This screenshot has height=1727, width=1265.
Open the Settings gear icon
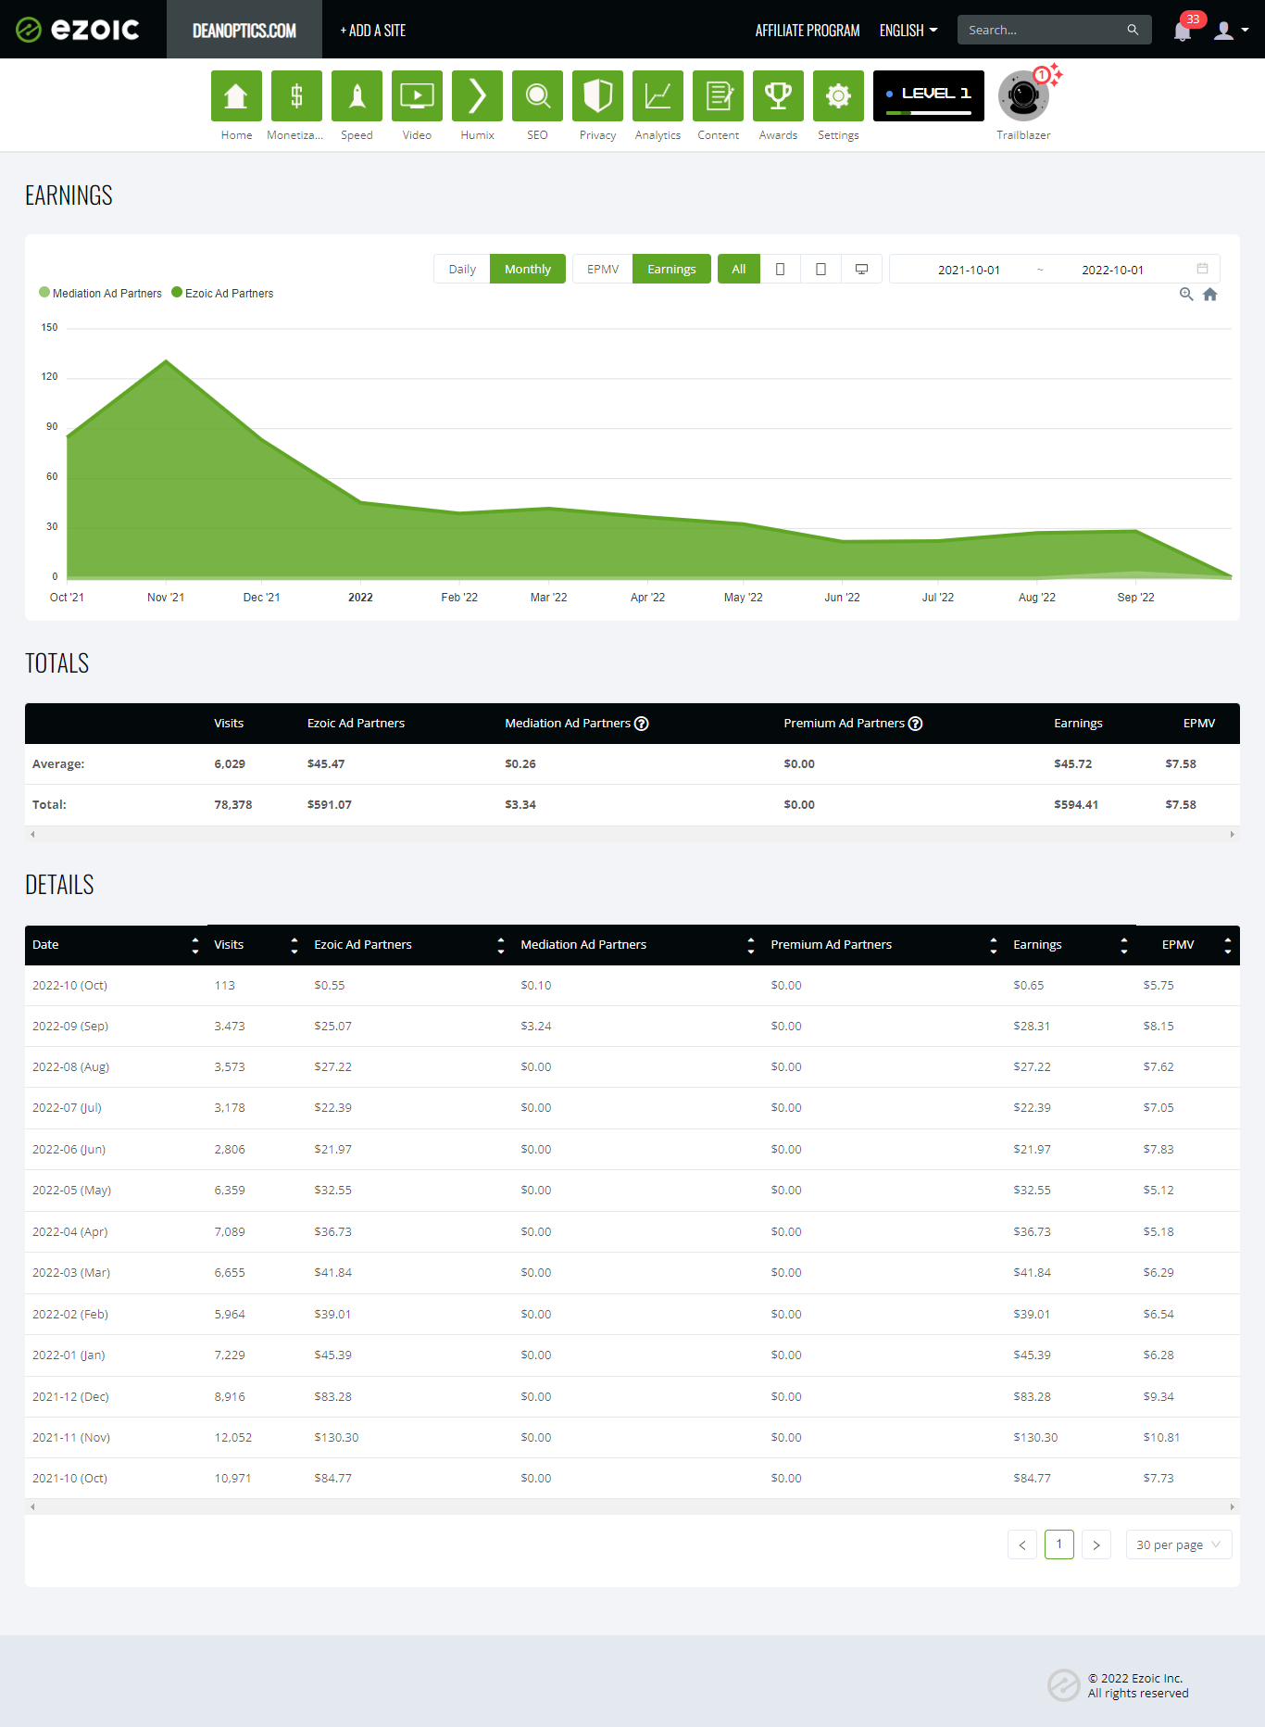tap(838, 96)
